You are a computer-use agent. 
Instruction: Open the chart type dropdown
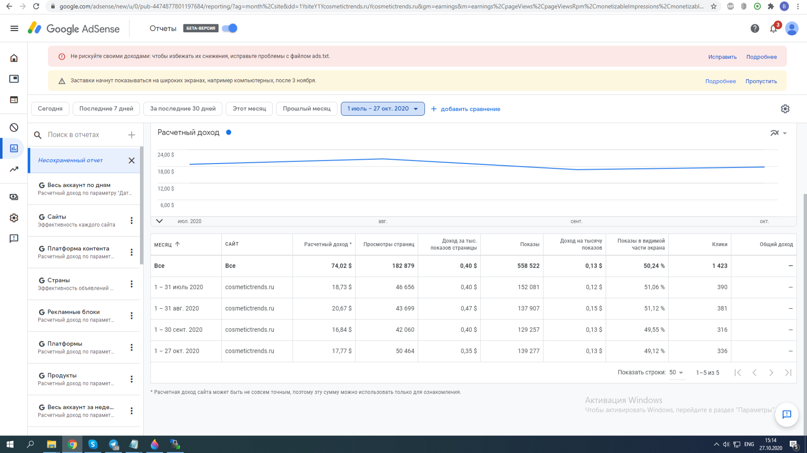tap(778, 133)
